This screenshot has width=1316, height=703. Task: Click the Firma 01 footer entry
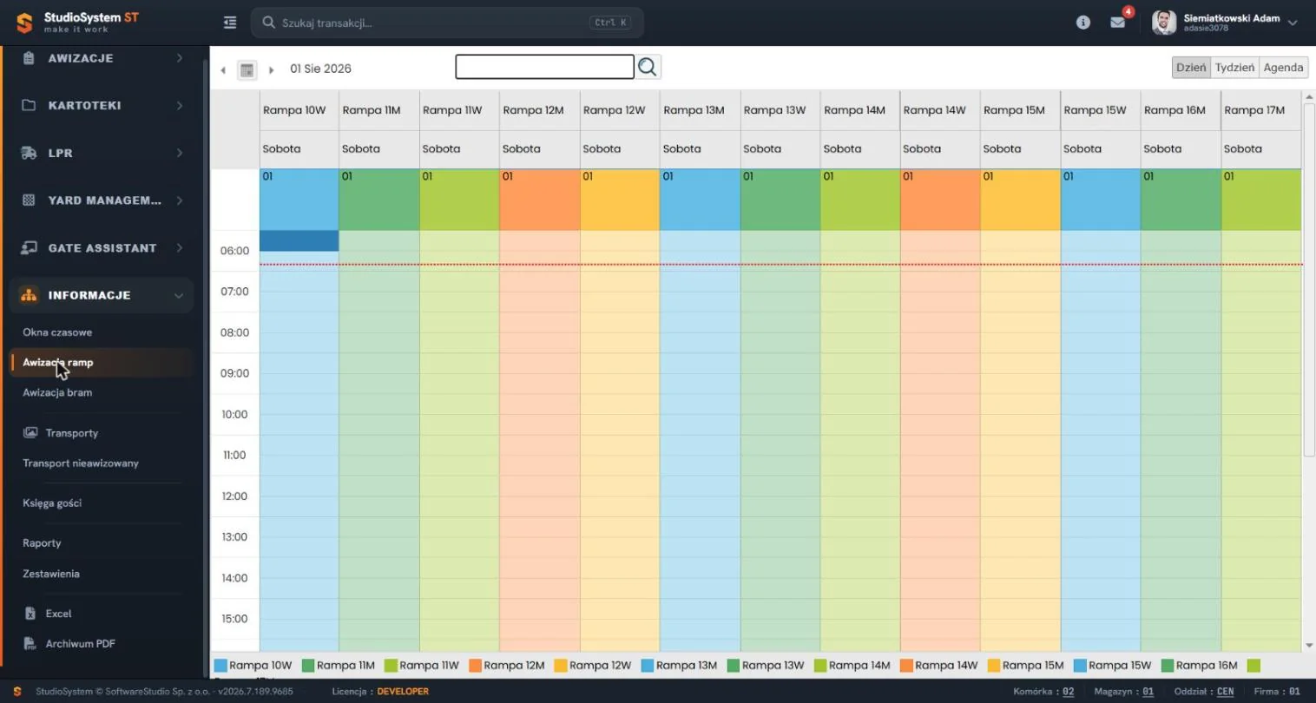tap(1277, 692)
